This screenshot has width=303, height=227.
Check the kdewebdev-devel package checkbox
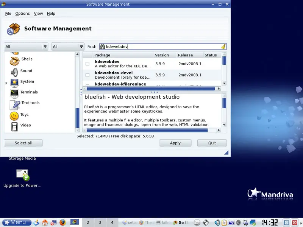click(87, 75)
